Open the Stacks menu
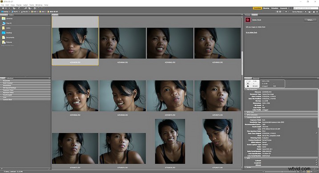The width and height of the screenshot is (319, 173). (19, 5)
